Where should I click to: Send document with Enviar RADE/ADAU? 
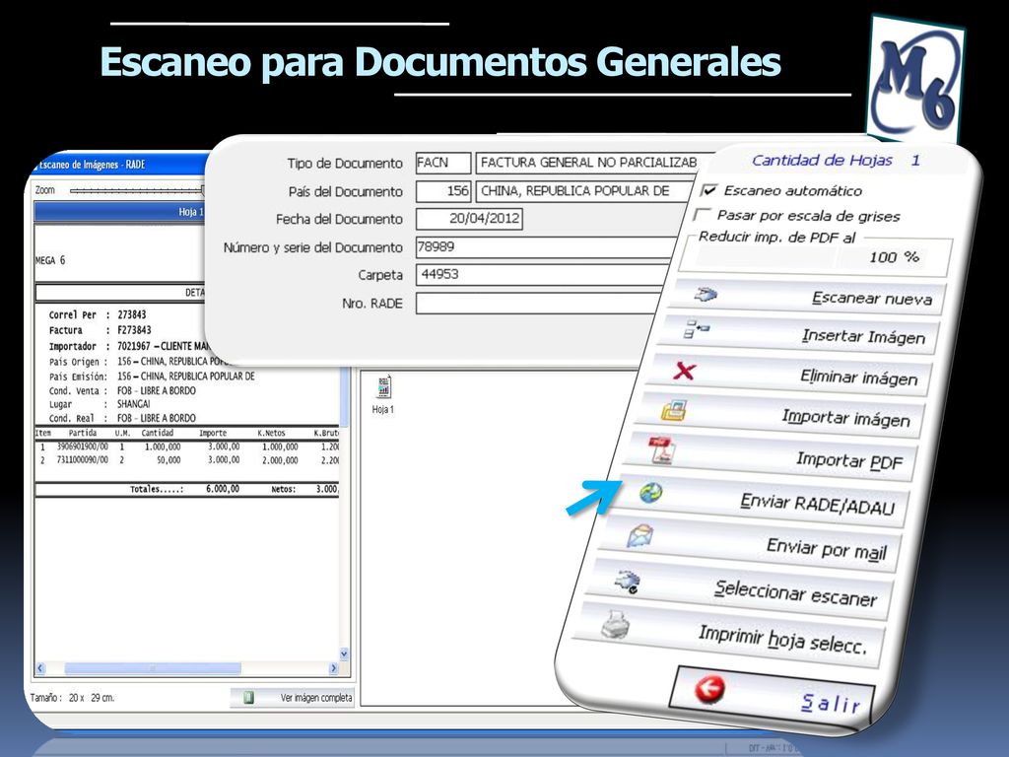click(x=758, y=502)
